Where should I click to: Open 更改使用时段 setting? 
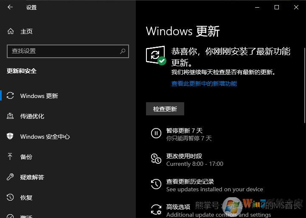click(184, 156)
